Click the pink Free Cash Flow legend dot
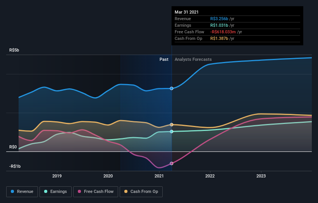 tap(79, 191)
